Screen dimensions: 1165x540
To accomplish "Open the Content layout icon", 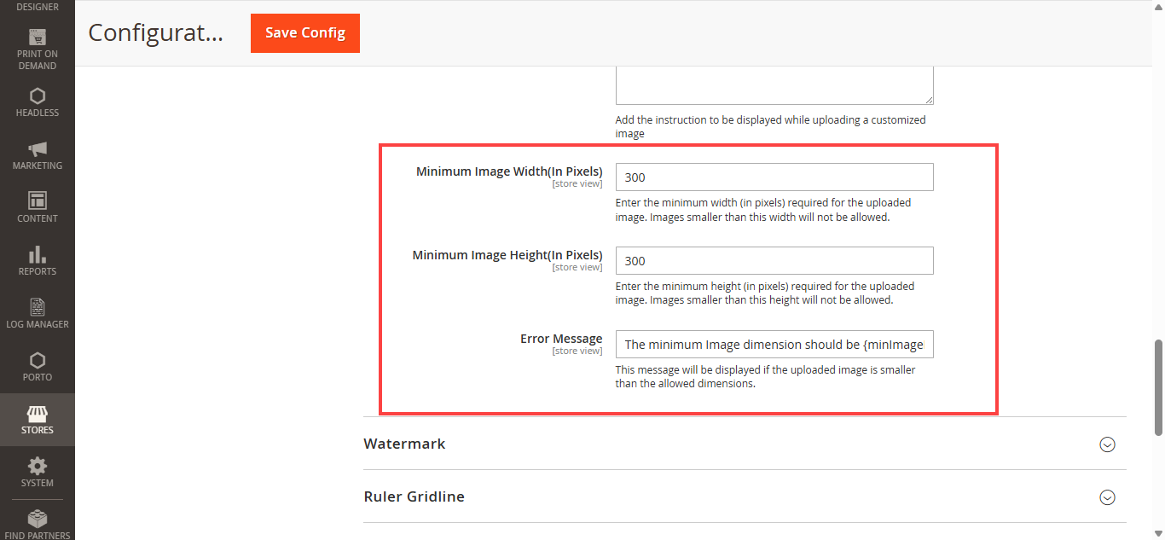I will 38,201.
